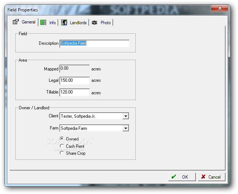The image size is (238, 194).
Task: Click the acres unit beside Mapped
Action: (x=96, y=69)
